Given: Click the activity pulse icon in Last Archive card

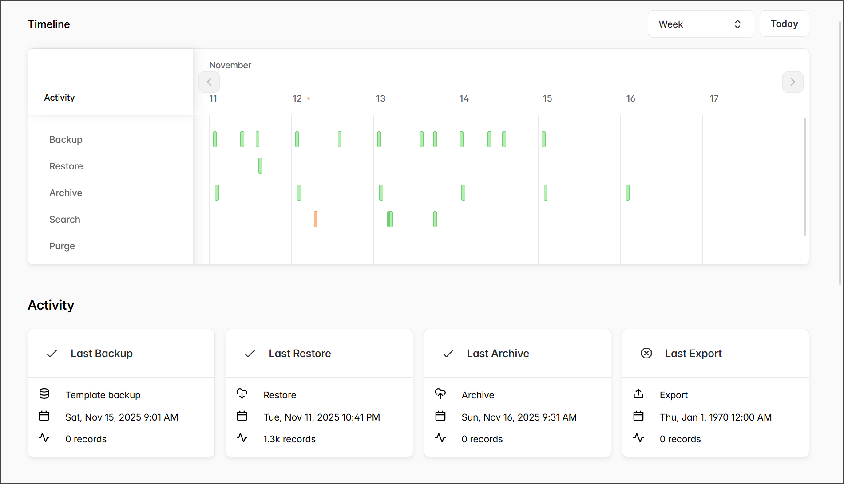Looking at the screenshot, I should pyautogui.click(x=440, y=438).
